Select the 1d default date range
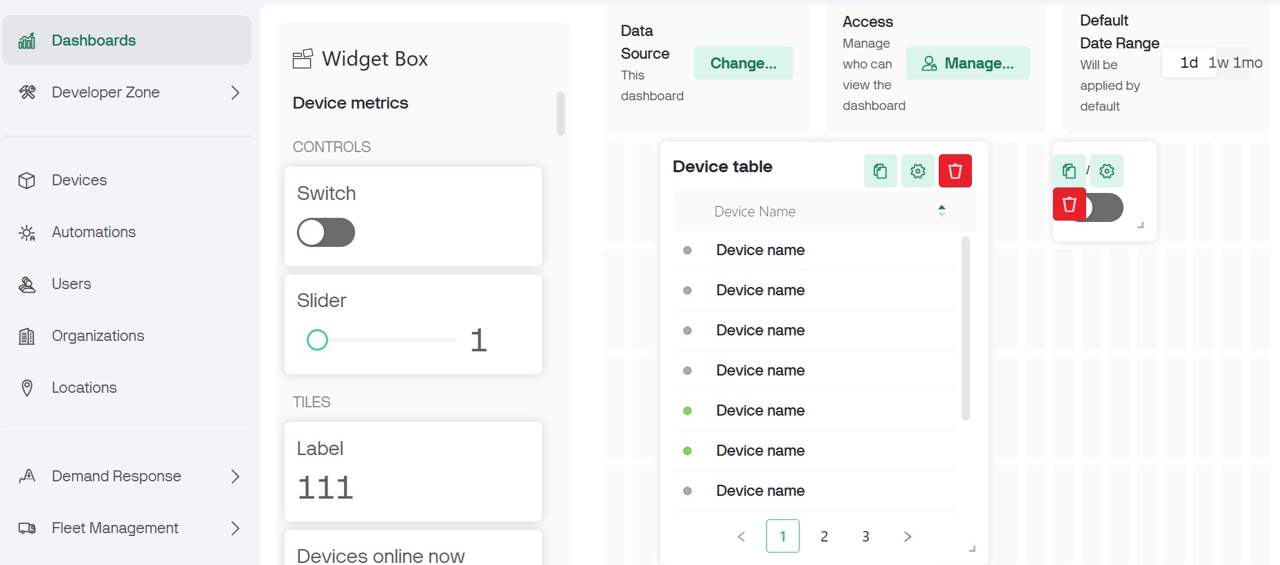Screen dimensions: 1280x565 1189,63
